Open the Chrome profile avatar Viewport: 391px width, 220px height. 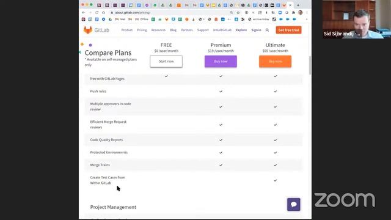pyautogui.click(x=300, y=12)
